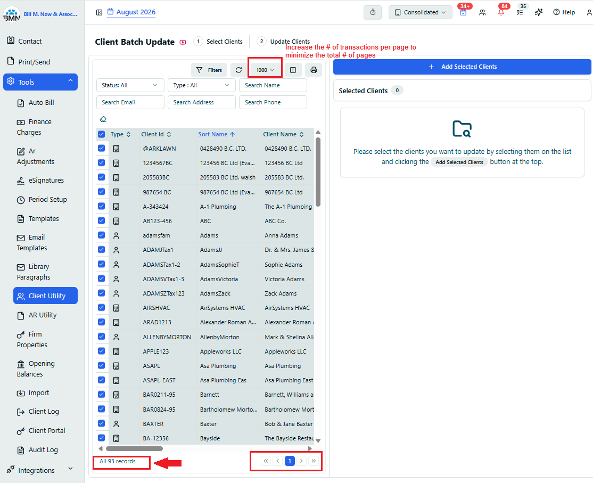This screenshot has height=483, width=593.
Task: Collapse the sidebar panel icon
Action: tap(99, 12)
